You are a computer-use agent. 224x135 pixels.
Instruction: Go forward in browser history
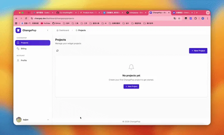tap(21, 18)
